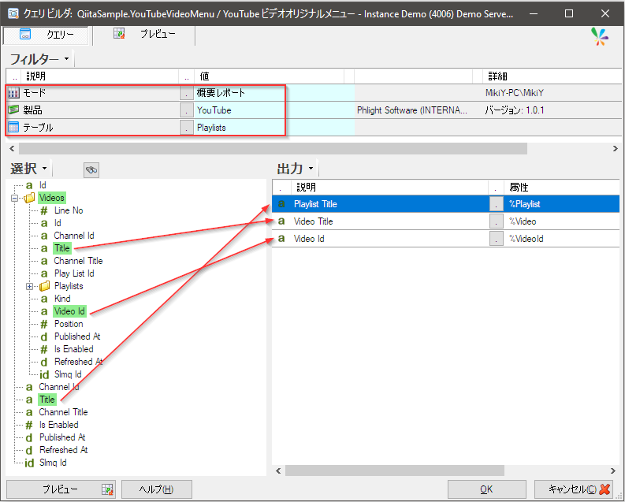Image resolution: width=625 pixels, height=502 pixels.
Task: Click the %Playlist attribute cell
Action: [x=562, y=204]
